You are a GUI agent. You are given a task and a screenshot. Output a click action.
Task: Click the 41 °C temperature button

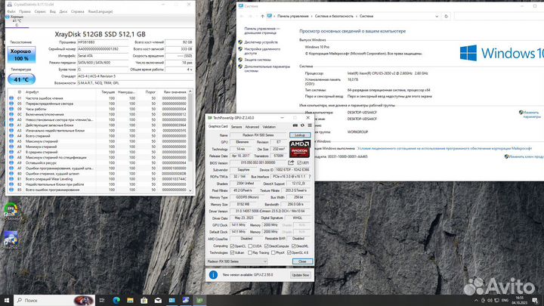(x=21, y=79)
